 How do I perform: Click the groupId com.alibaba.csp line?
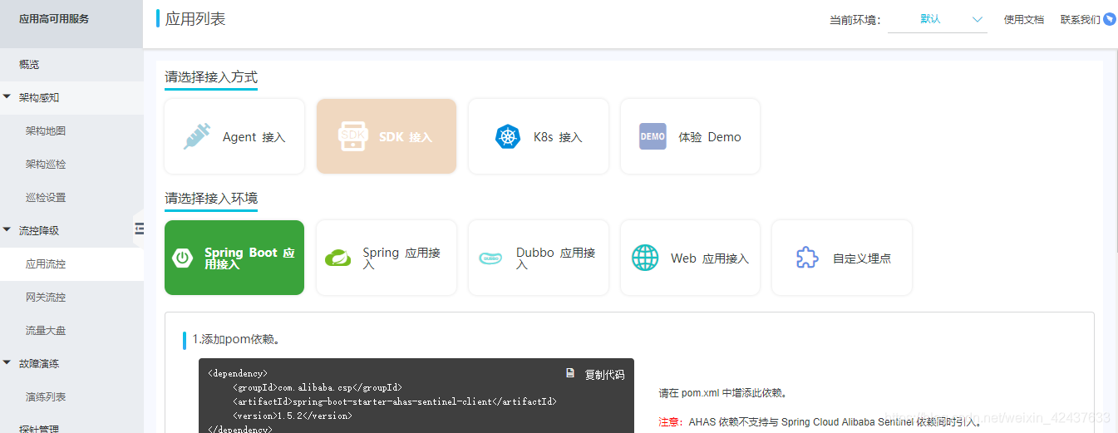coord(318,387)
